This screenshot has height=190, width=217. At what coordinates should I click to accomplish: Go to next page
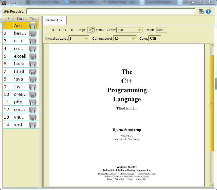tap(66, 30)
